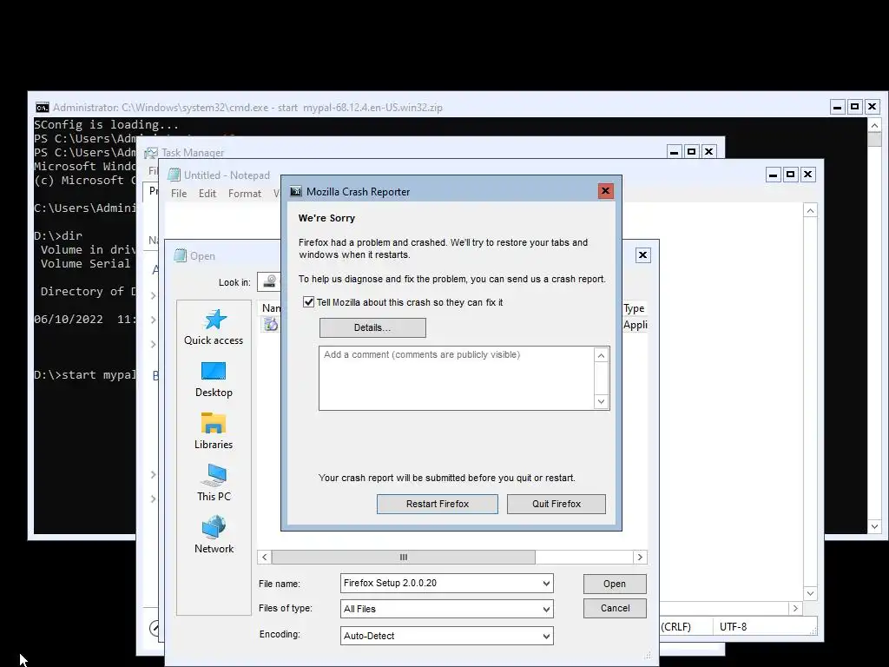Screen dimensions: 889x667
Task: Browse Network in the Open dialog
Action: click(x=214, y=535)
